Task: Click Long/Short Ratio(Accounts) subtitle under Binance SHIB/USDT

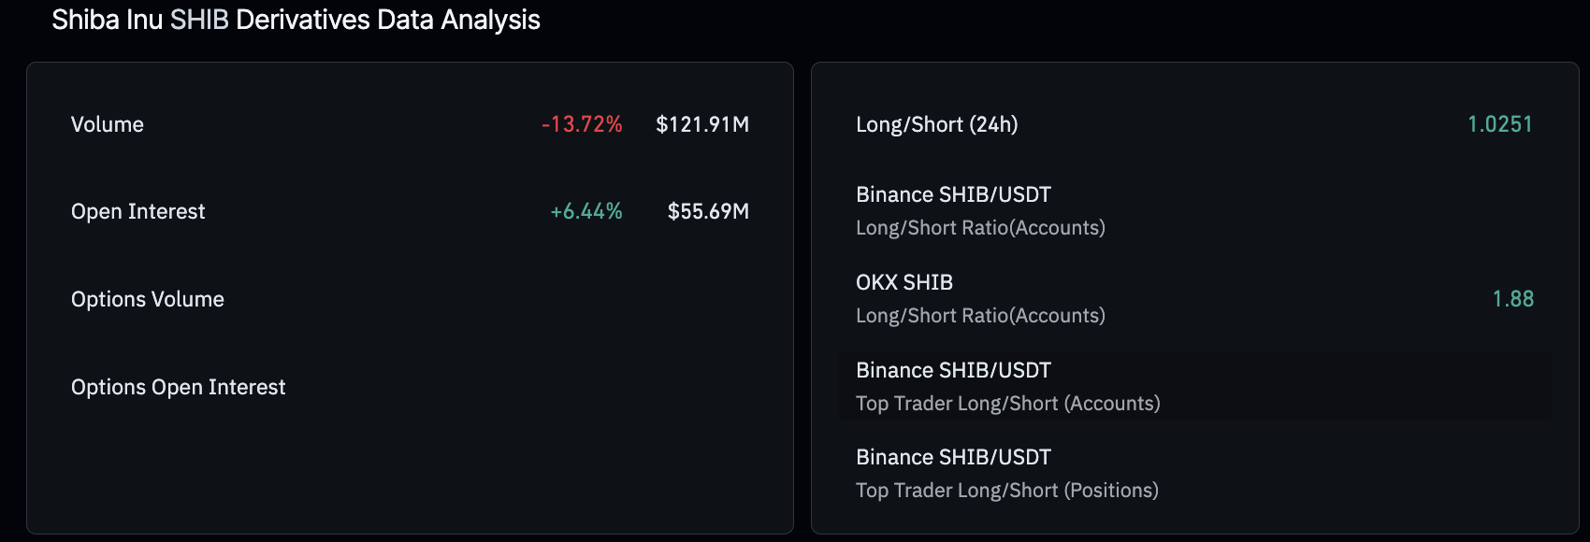Action: coord(980,228)
